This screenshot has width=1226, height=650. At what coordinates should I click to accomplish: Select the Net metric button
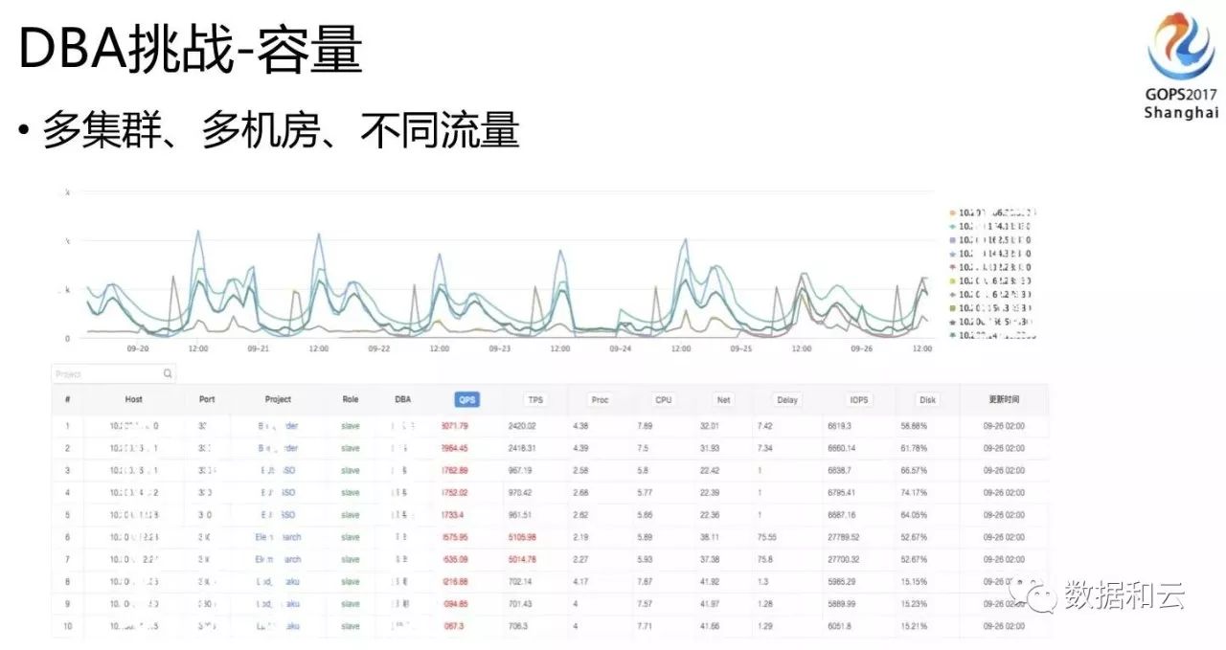tap(723, 400)
